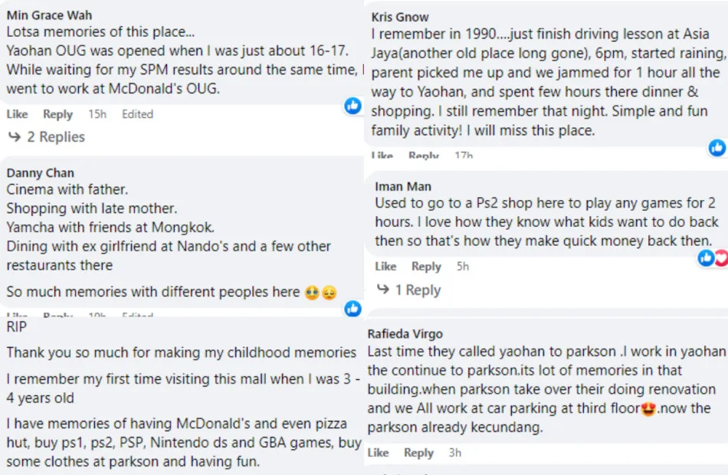Viewport: 728px width, 475px height.
Task: Open Danny Chan's profile name
Action: click(x=41, y=173)
